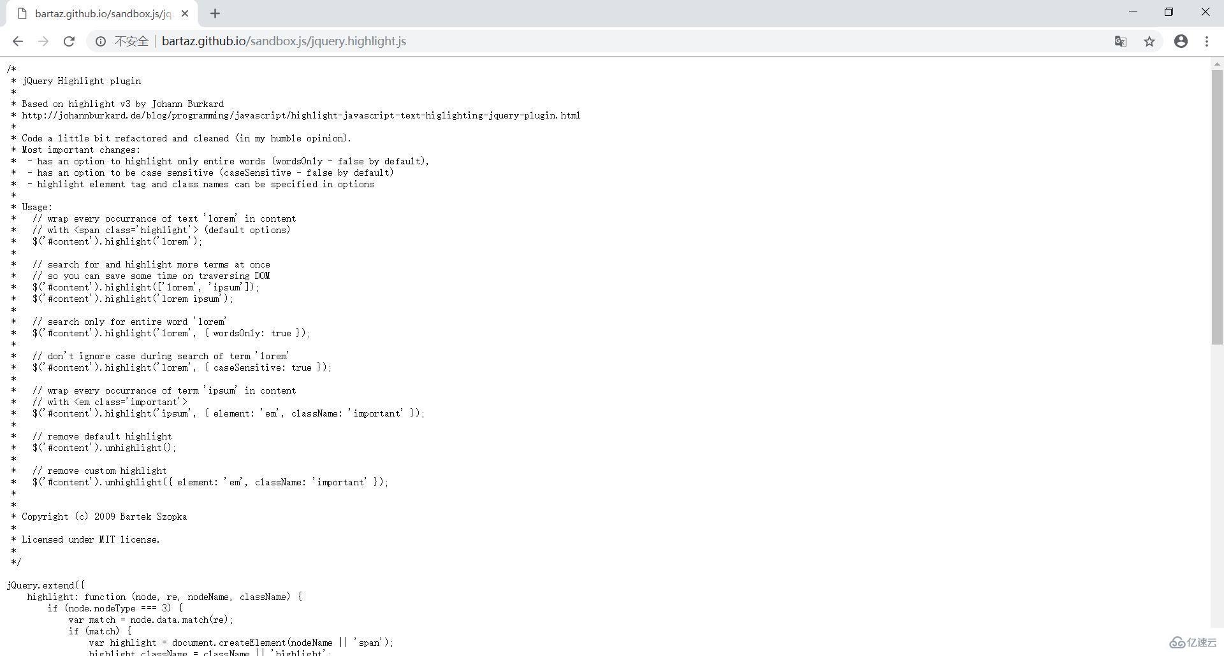
Task: Open a new tab with the plus button
Action: [215, 13]
